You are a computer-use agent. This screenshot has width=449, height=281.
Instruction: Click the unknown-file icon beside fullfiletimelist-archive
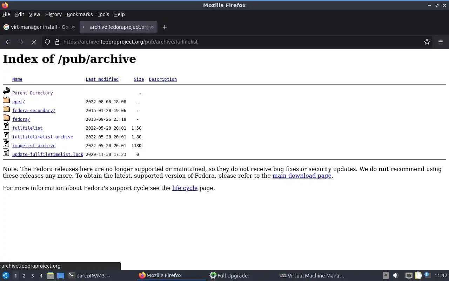(x=6, y=135)
